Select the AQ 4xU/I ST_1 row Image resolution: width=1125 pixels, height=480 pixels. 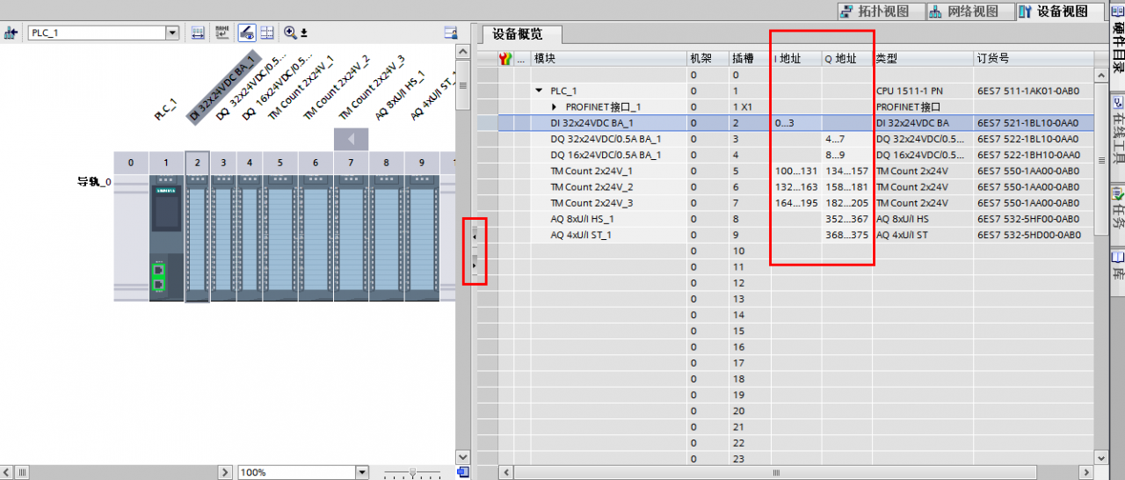pyautogui.click(x=787, y=235)
